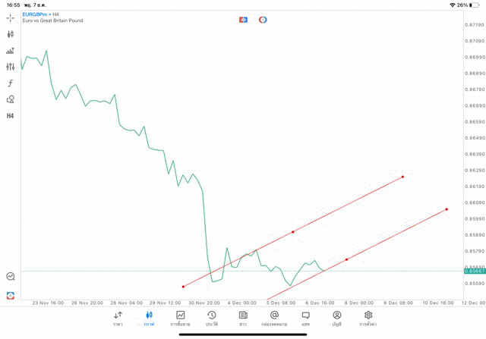Change chart type via candlestick icon

click(11, 34)
